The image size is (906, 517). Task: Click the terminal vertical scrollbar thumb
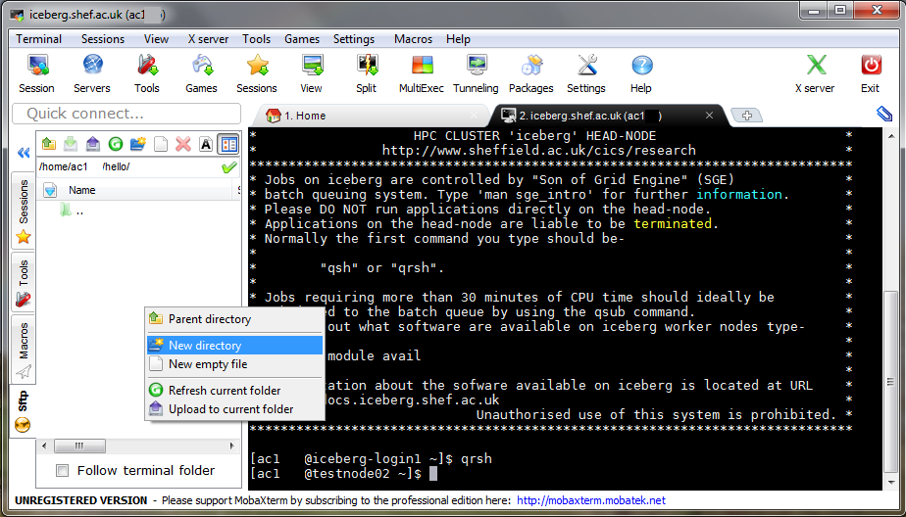tap(890, 384)
